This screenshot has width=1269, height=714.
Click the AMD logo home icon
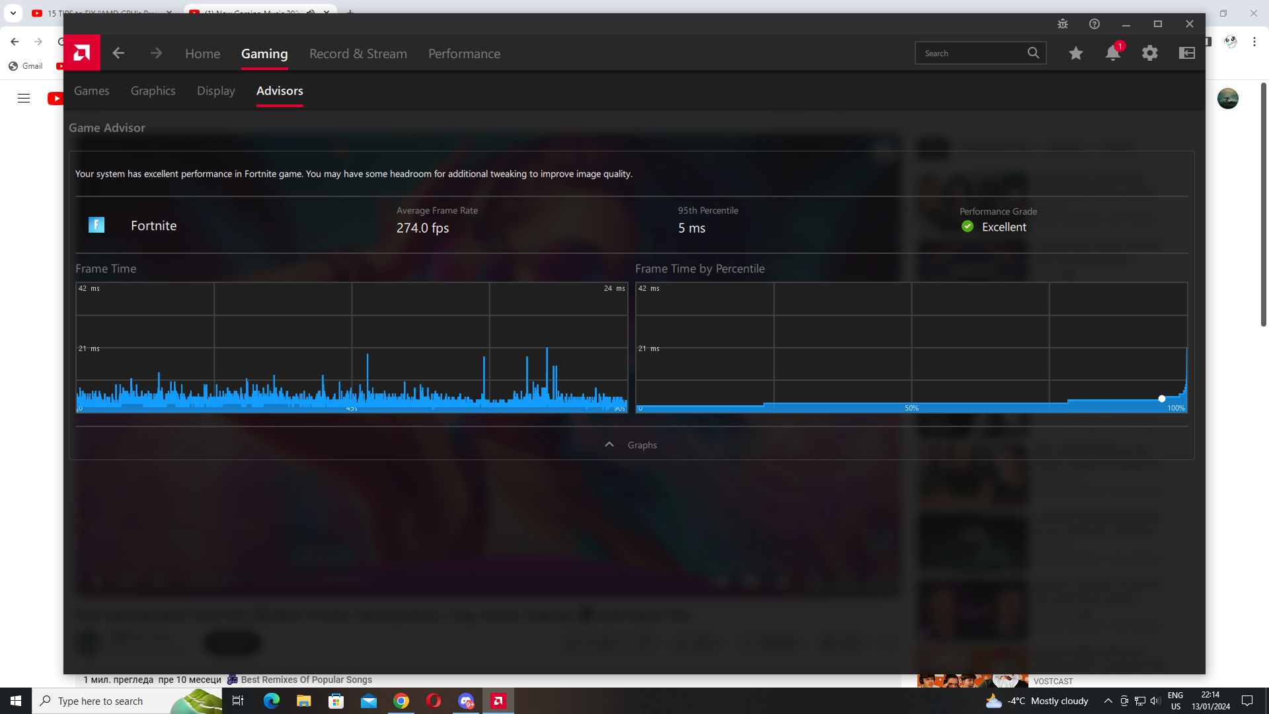tap(82, 53)
